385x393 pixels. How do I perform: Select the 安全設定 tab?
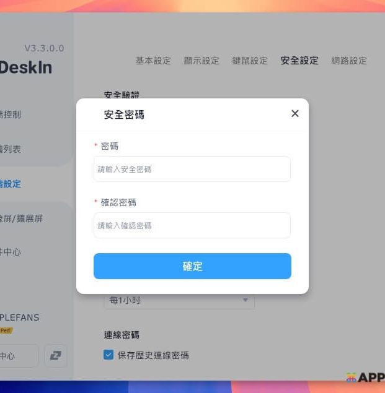tap(299, 61)
